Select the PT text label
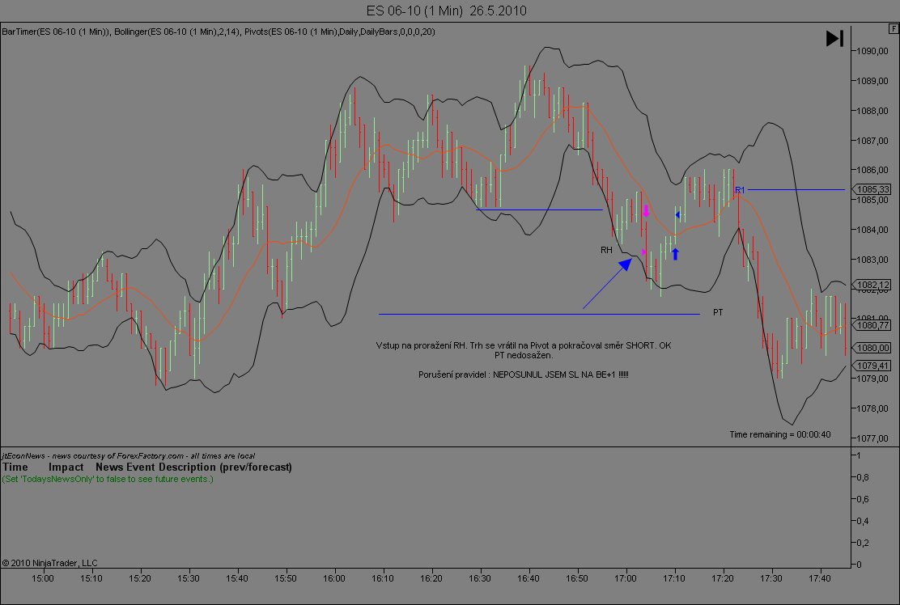900x605 pixels. point(718,312)
